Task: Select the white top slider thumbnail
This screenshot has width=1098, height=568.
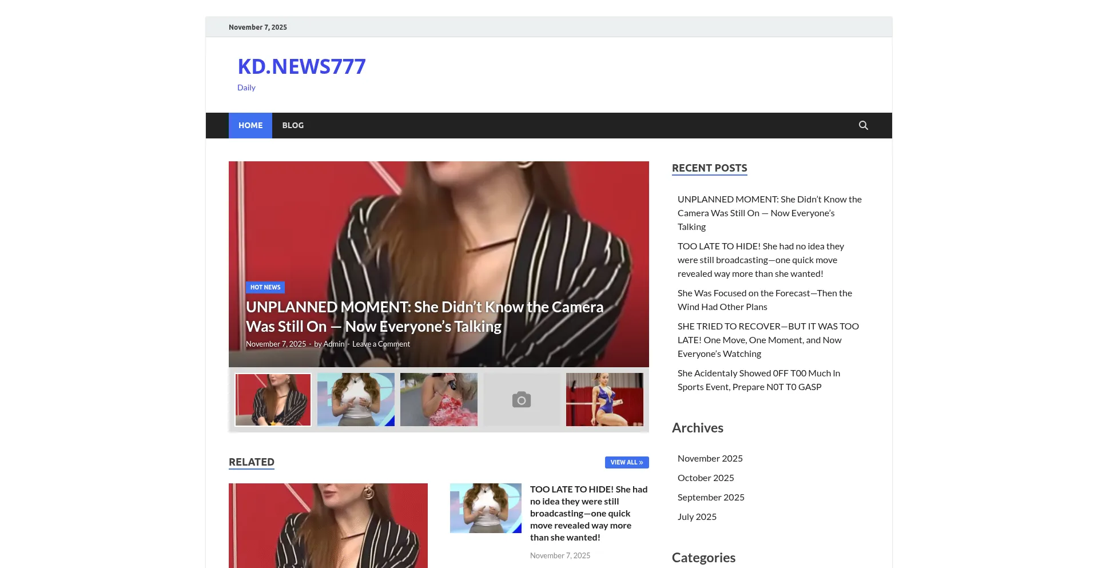Action: (356, 400)
